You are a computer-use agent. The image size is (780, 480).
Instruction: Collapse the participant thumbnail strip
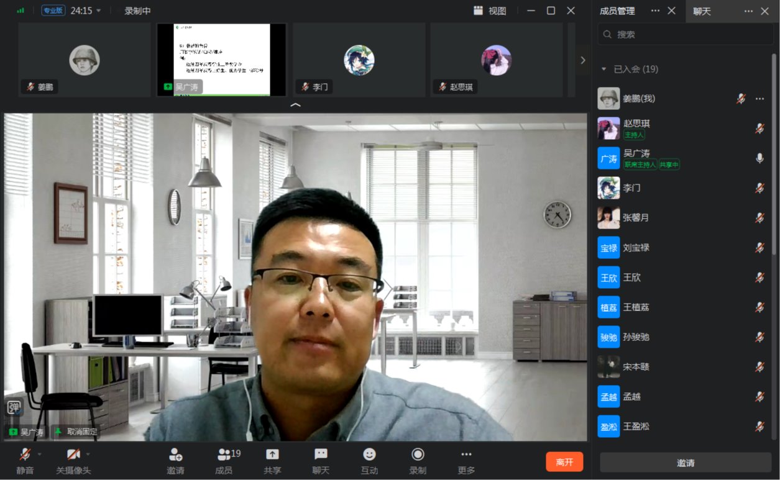click(296, 105)
